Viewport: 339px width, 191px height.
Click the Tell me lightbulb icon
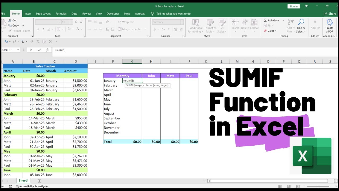pos(152,14)
